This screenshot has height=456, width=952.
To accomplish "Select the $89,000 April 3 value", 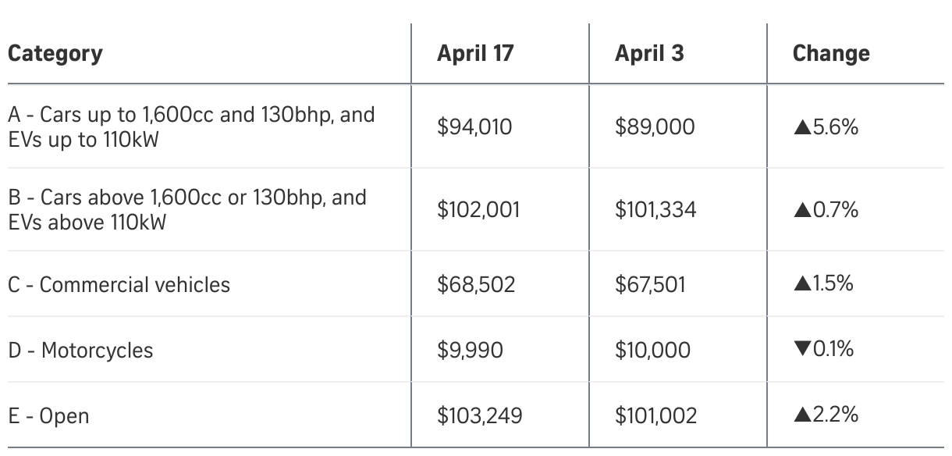I will coord(654,127).
